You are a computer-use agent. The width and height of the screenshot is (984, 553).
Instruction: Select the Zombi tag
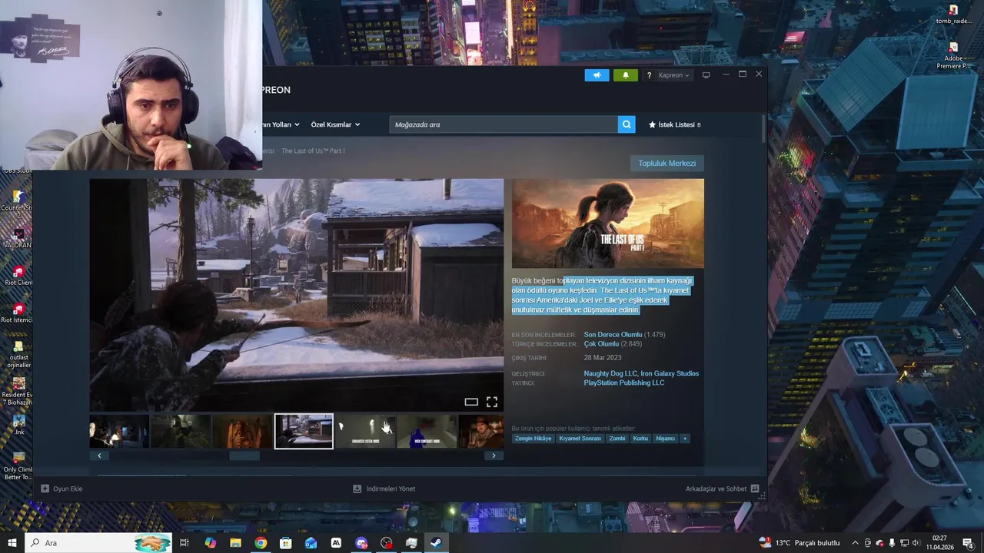[617, 439]
